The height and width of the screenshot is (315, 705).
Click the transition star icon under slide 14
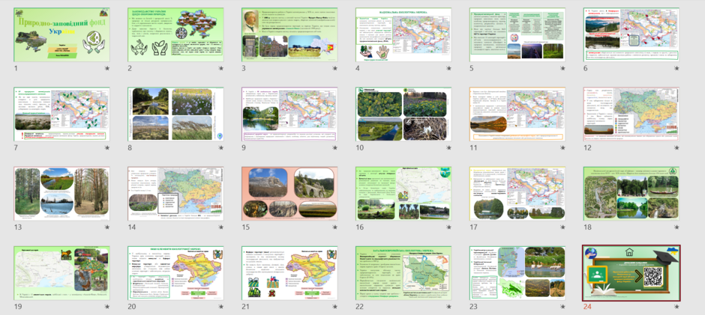click(x=220, y=227)
